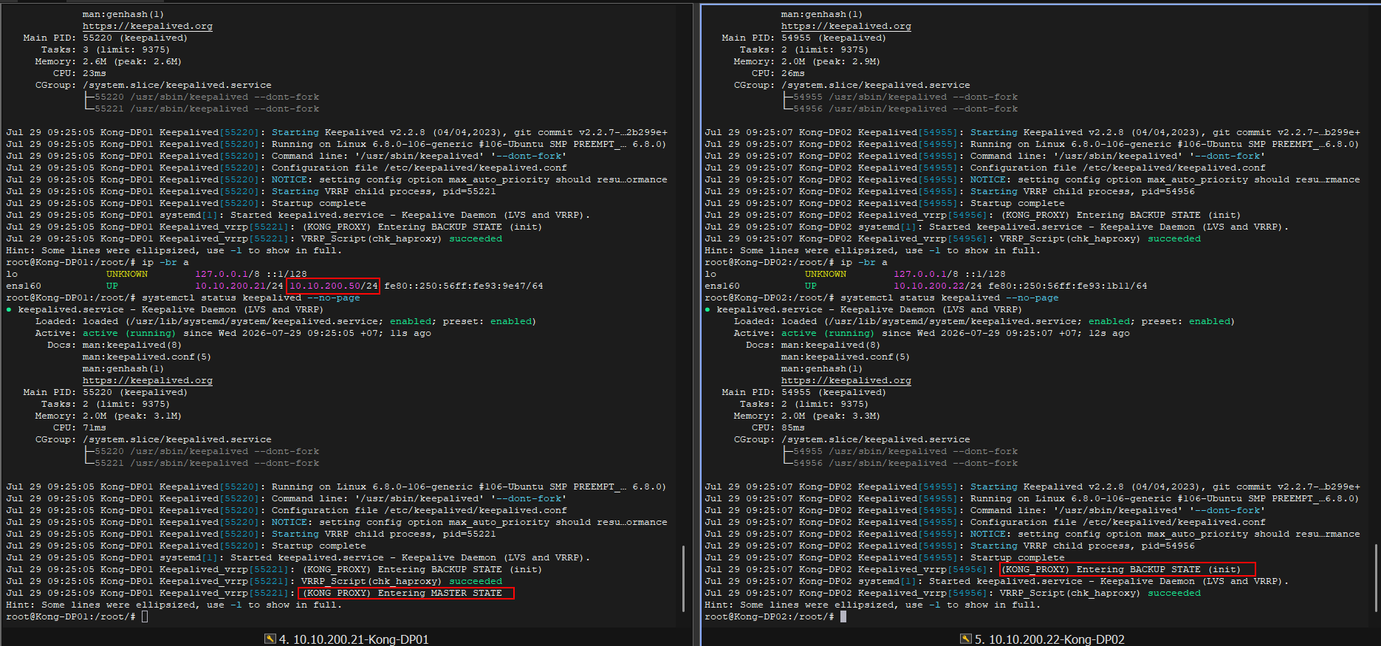The image size is (1381, 646).
Task: Click the Tasks: 3 (limit: 9375) line
Action: click(105, 49)
